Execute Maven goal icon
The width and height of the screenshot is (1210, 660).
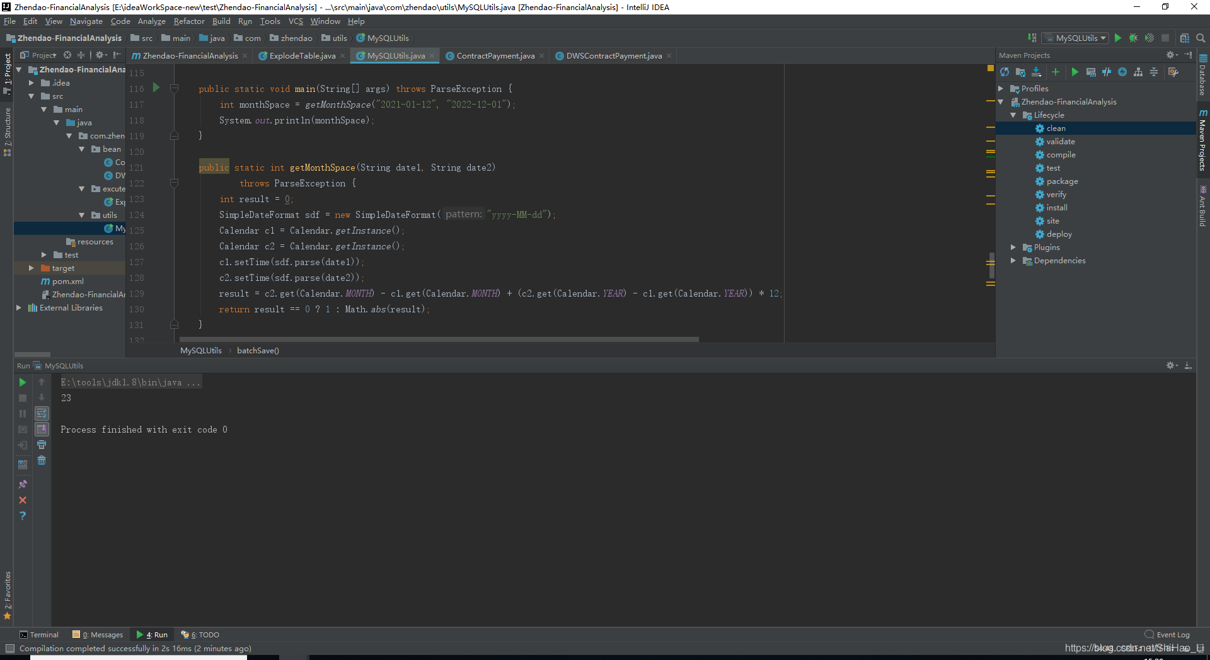1091,72
